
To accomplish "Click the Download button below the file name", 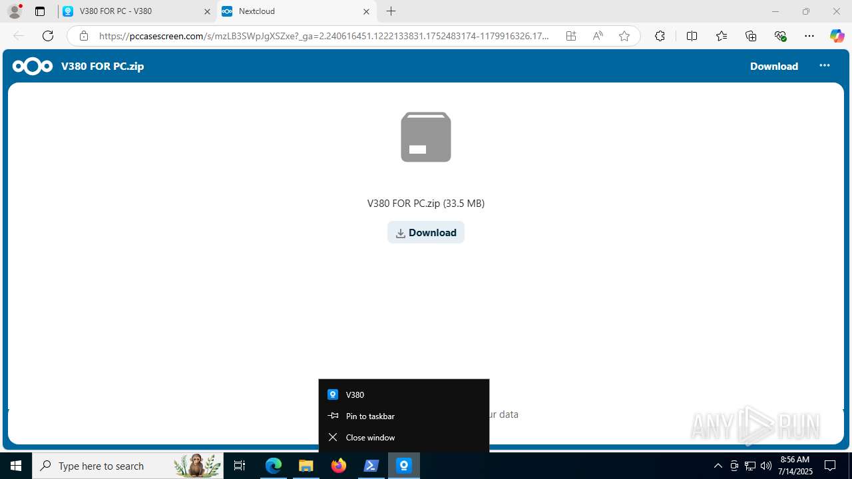I will click(x=426, y=232).
